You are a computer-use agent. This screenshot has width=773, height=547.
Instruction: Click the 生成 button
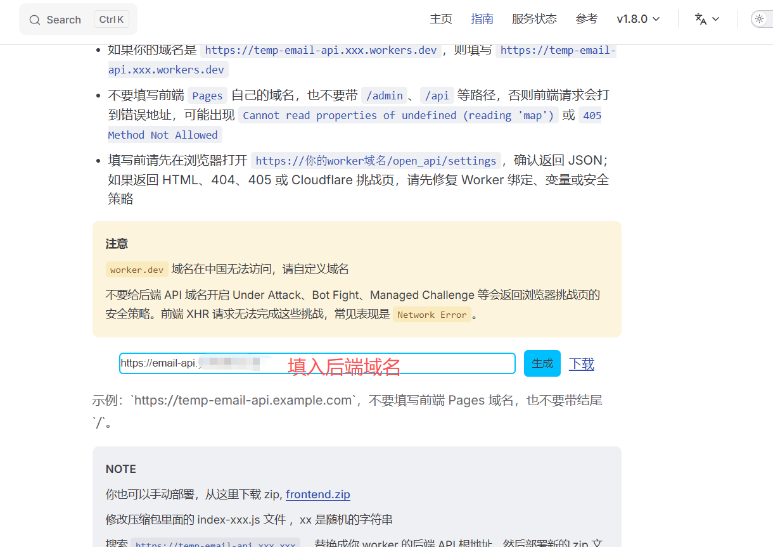click(542, 363)
